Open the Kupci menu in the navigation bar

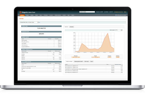[x=41, y=15]
